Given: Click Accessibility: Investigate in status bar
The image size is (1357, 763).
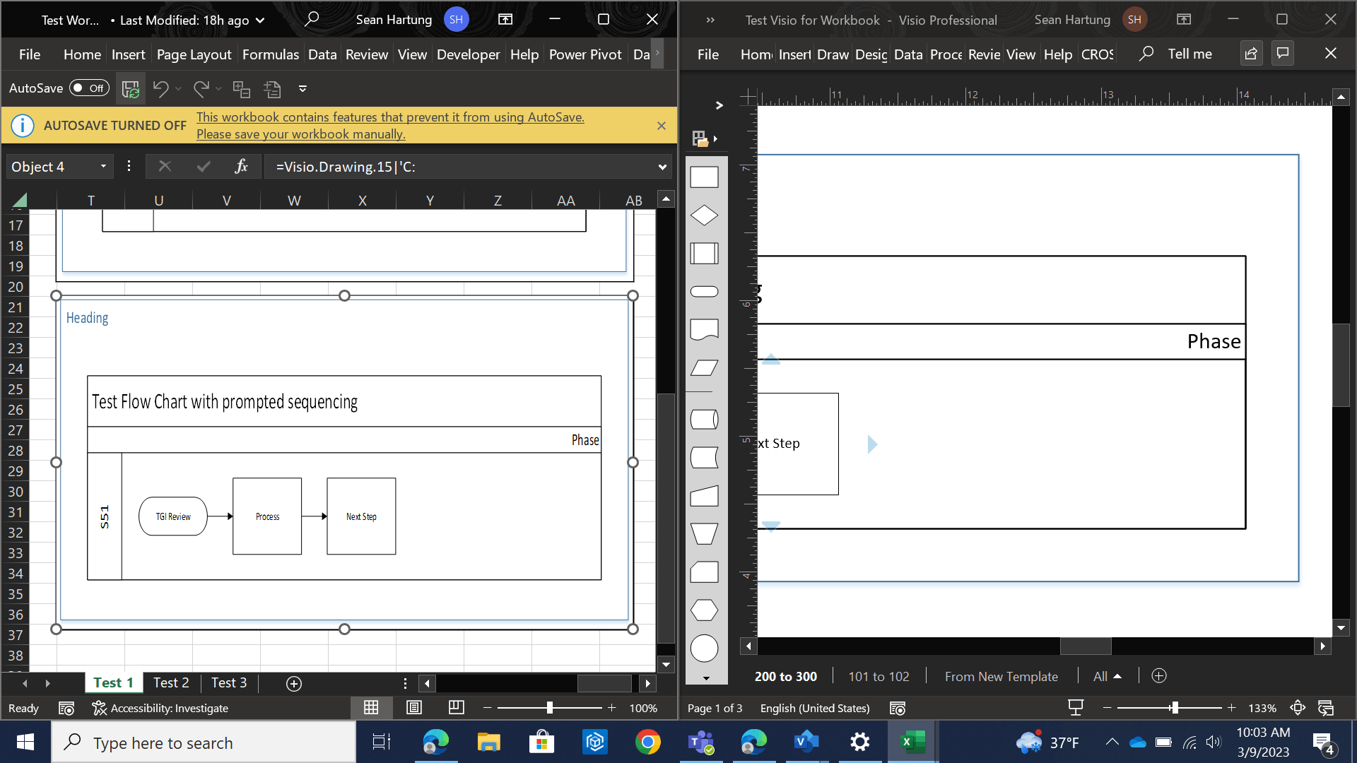Looking at the screenshot, I should point(160,708).
